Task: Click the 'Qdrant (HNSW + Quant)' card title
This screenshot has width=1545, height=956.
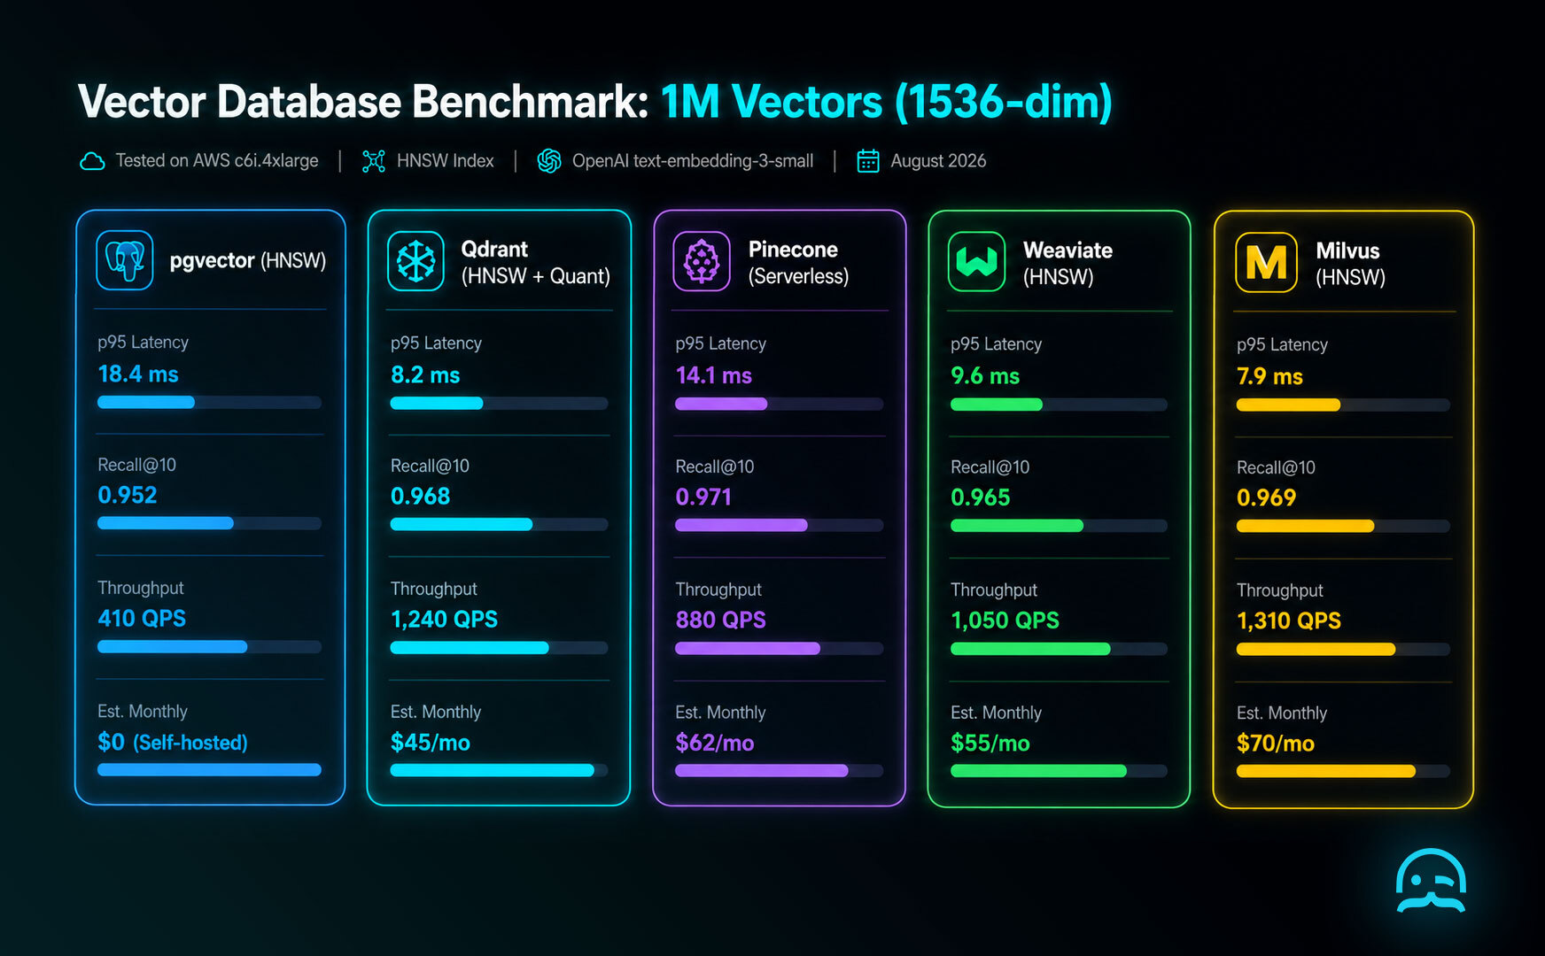Action: tap(535, 262)
